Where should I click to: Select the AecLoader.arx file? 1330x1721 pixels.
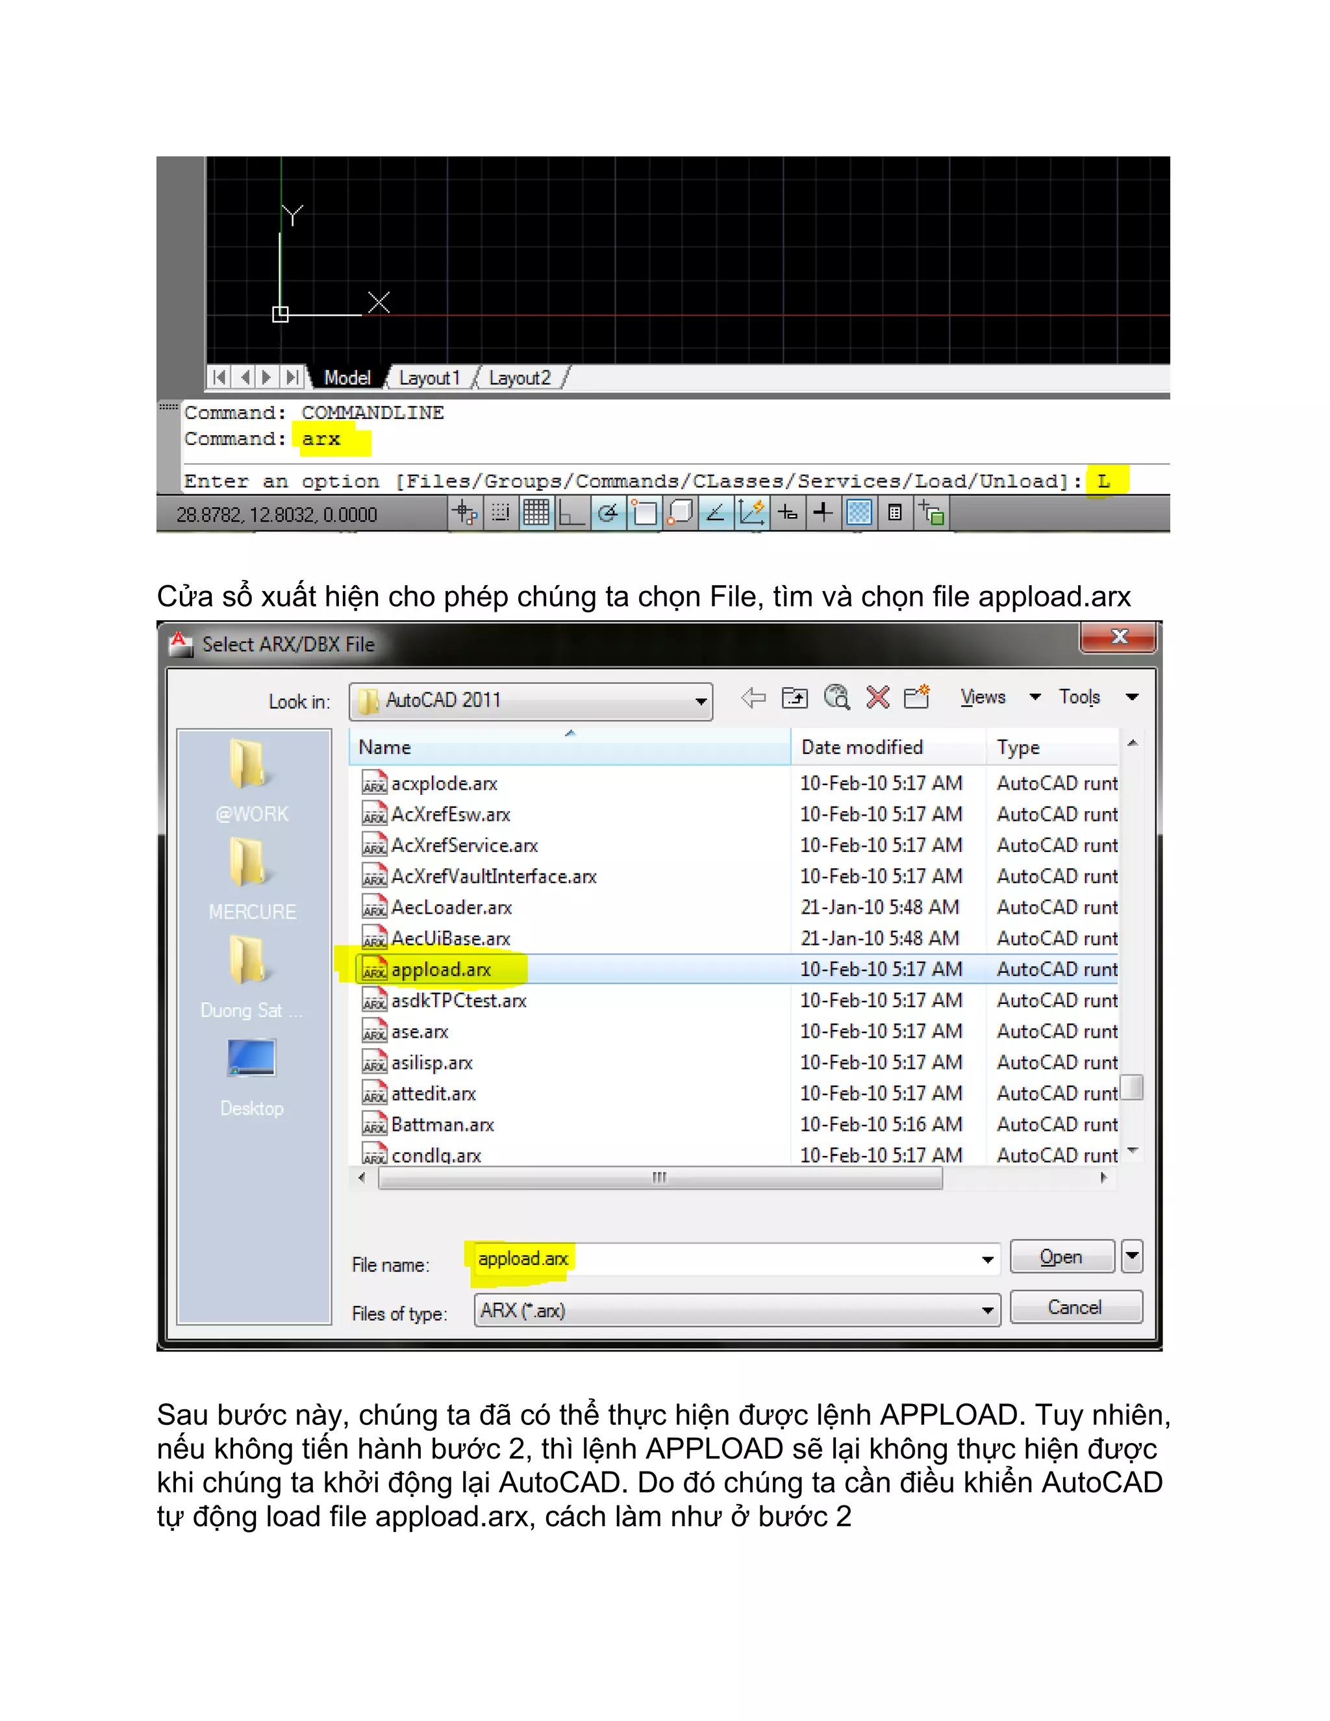point(734,907)
